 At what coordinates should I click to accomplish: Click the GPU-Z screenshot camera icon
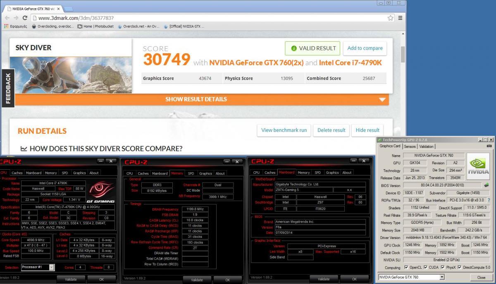click(x=490, y=146)
